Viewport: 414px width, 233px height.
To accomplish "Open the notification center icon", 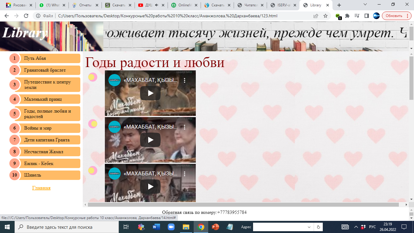I will point(404,227).
